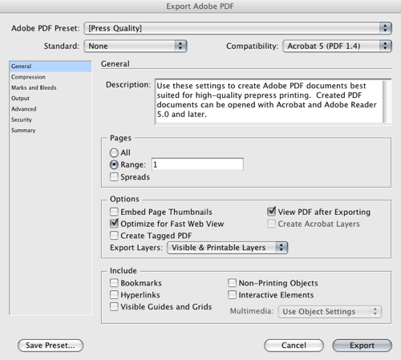Select the Marks and Bleeds category
This screenshot has width=401, height=360.
coord(51,87)
